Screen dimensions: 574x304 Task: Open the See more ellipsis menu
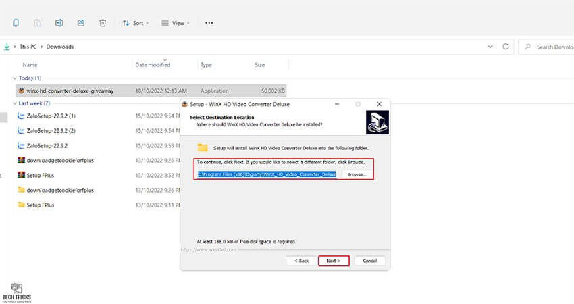point(209,23)
